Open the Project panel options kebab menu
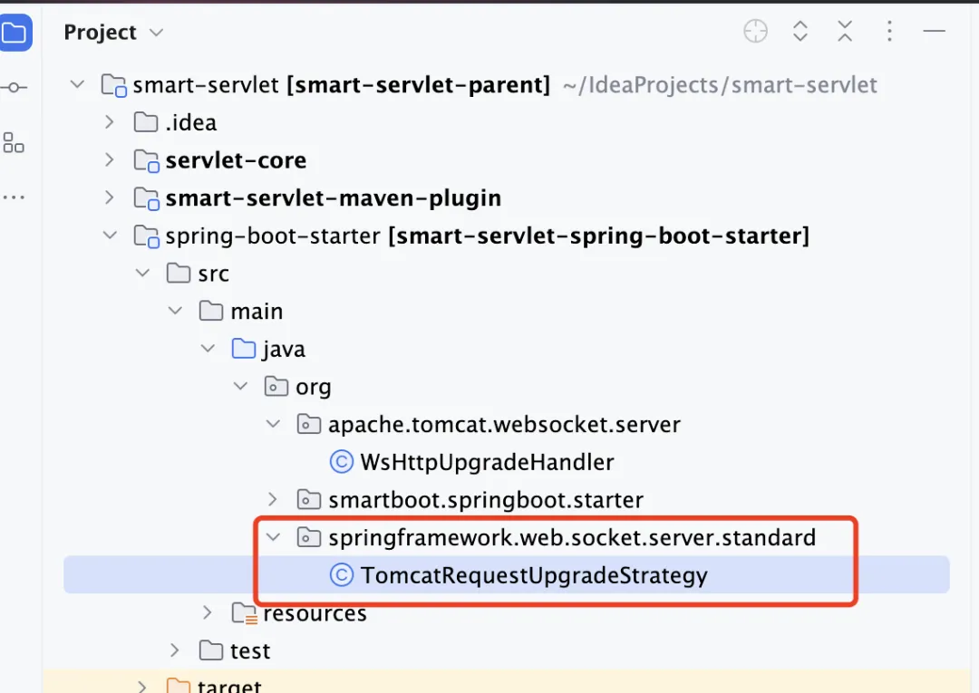This screenshot has width=979, height=693. (x=889, y=31)
